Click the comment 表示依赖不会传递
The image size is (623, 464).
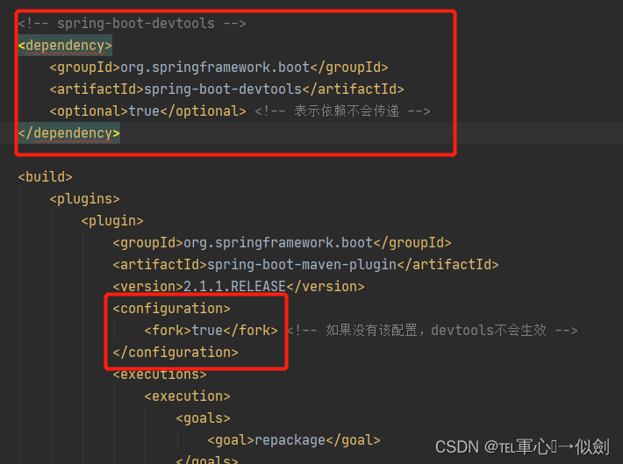click(342, 111)
